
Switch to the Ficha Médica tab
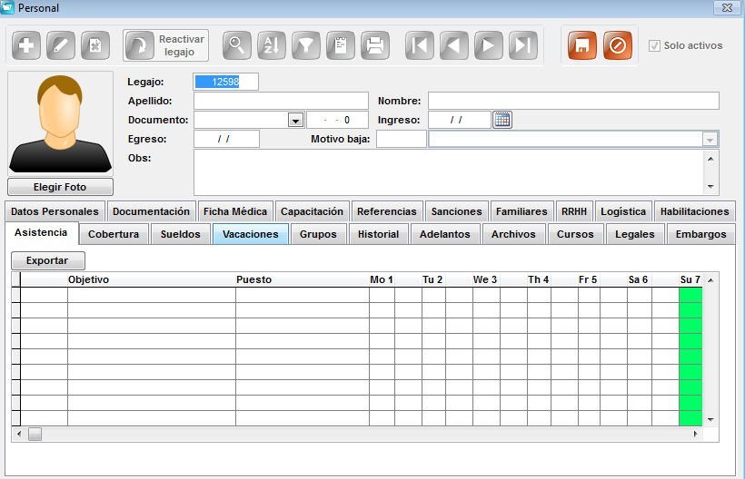[235, 211]
